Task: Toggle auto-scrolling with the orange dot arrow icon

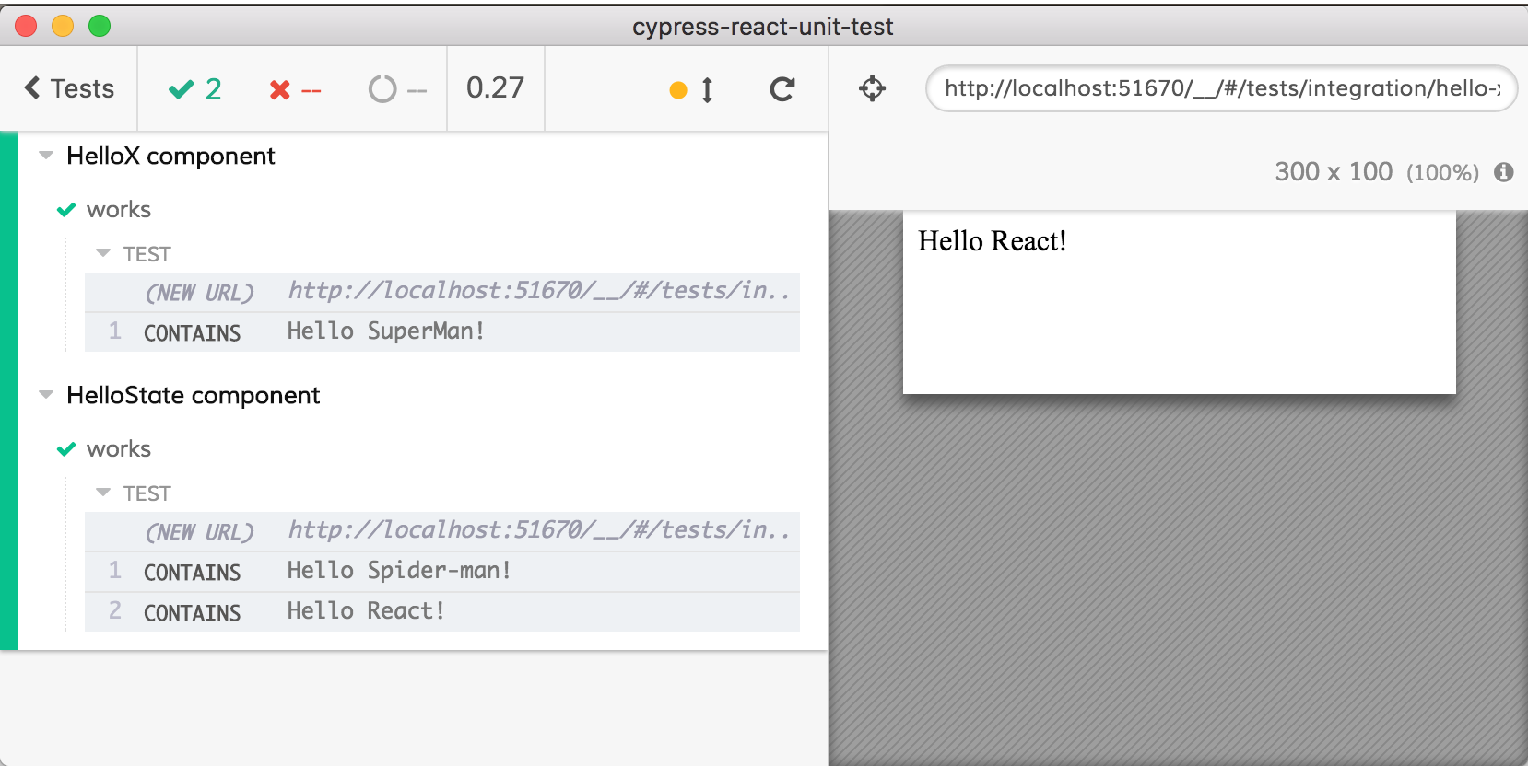Action: pos(691,89)
